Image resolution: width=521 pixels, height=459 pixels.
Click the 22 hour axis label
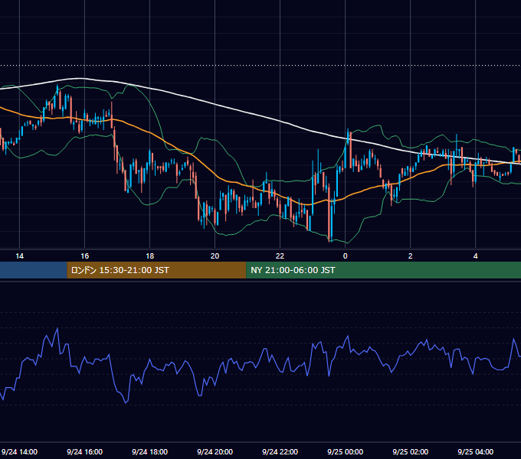(x=280, y=256)
